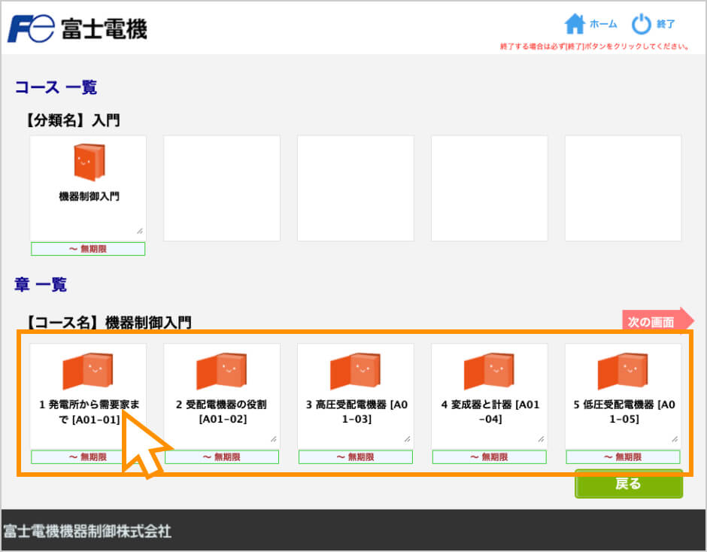
Task: Click the 無期限 label under chapter 2
Action: coord(221,457)
